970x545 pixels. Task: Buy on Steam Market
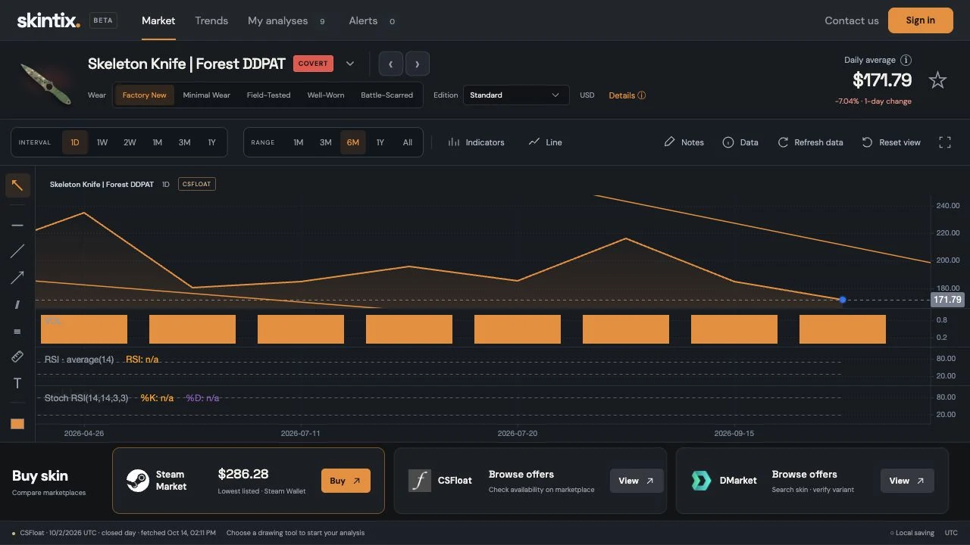[x=346, y=481]
